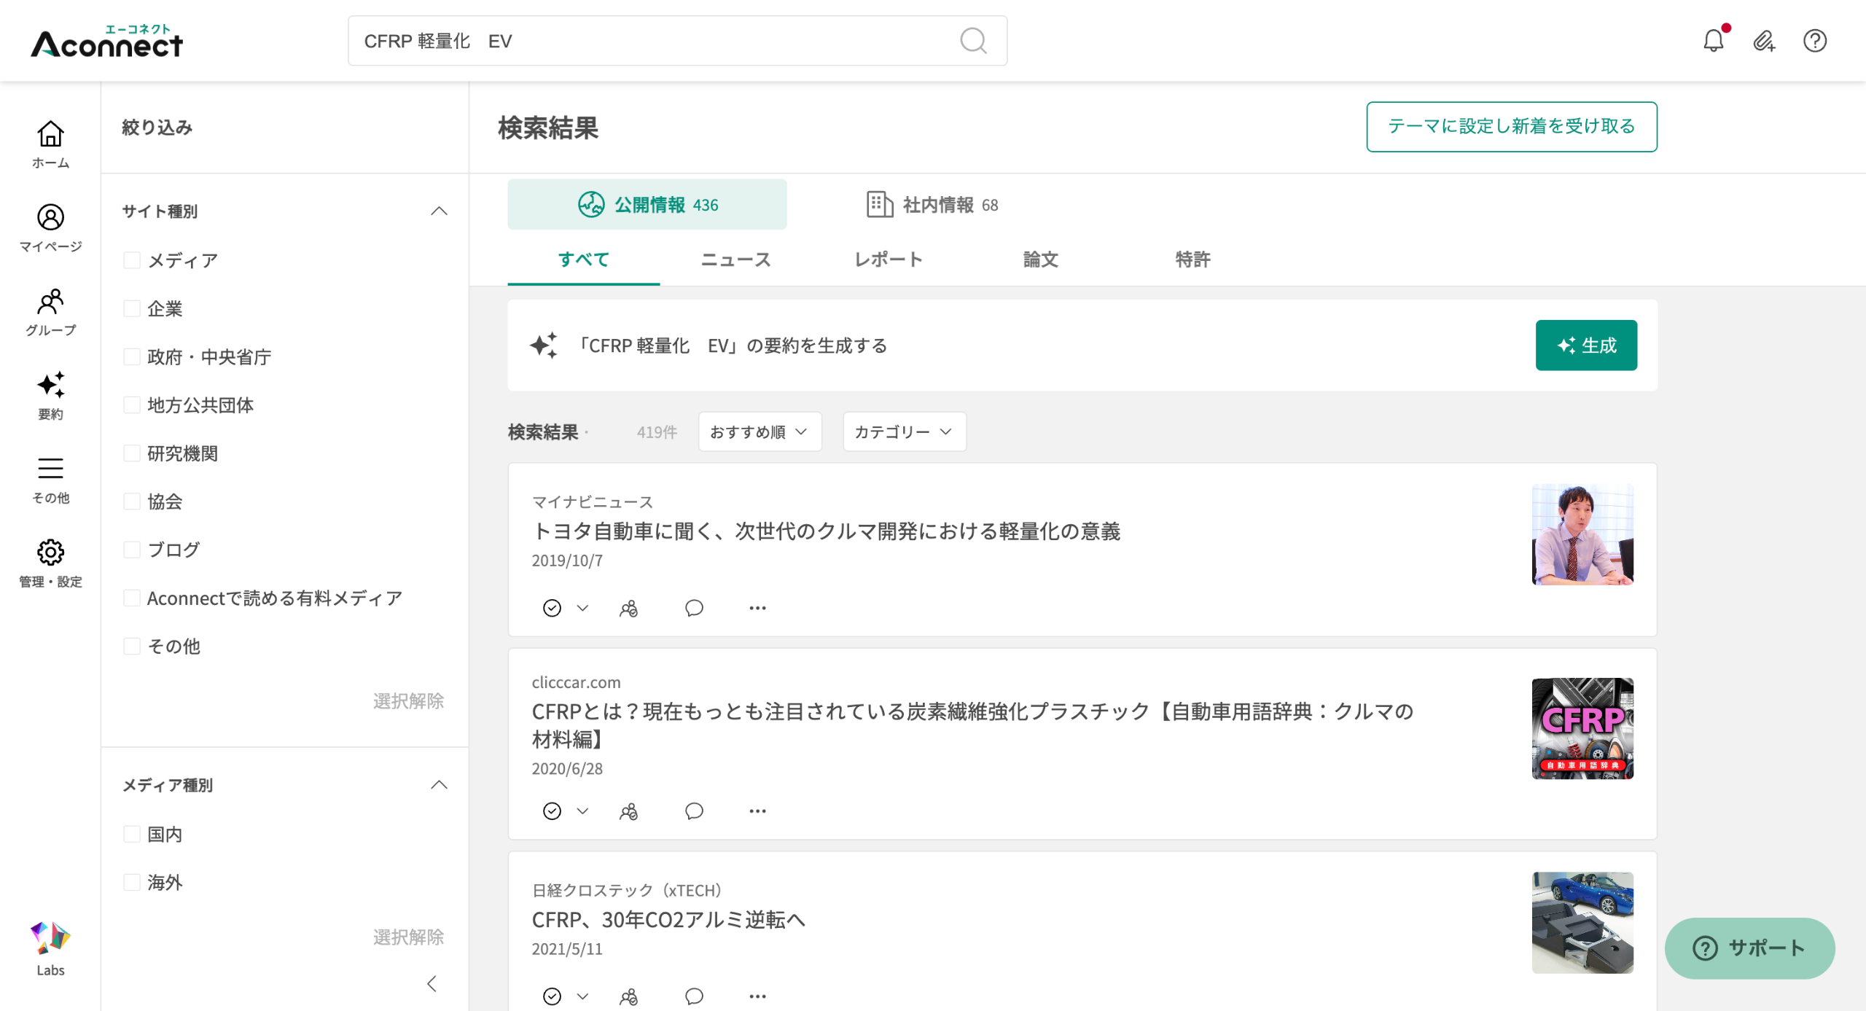Open the おすすめ順 sort dropdown

760,432
